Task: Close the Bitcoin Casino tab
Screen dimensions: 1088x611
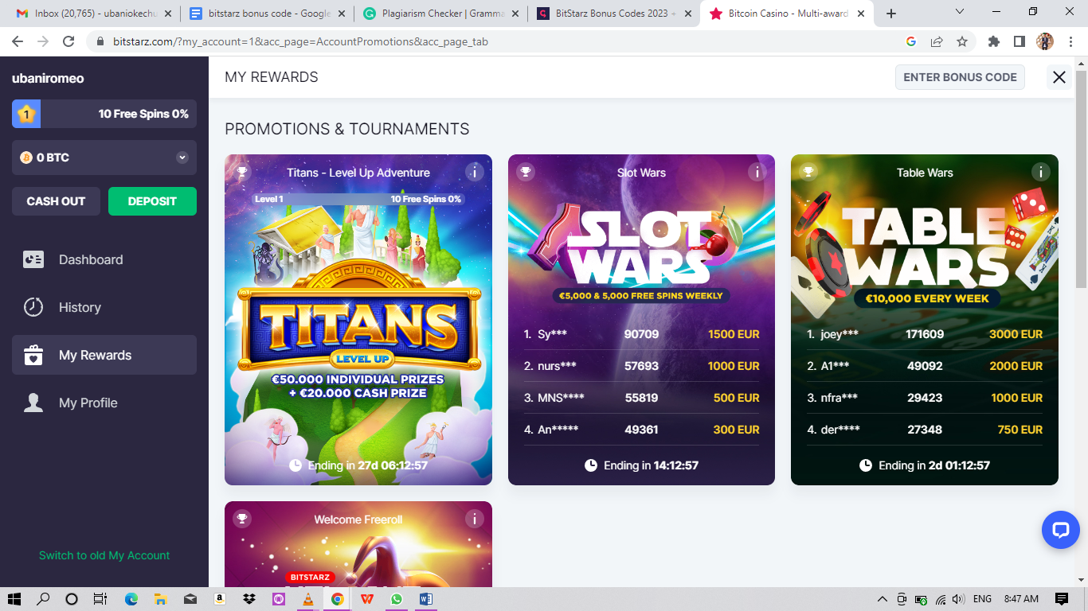Action: click(x=861, y=14)
